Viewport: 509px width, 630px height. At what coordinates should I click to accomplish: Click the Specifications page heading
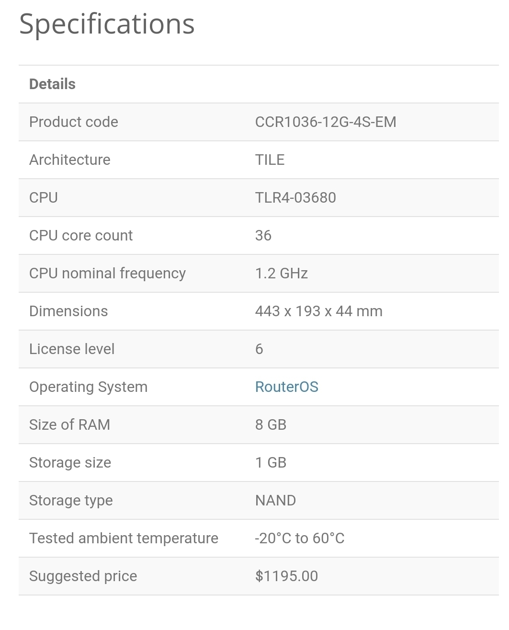[107, 23]
